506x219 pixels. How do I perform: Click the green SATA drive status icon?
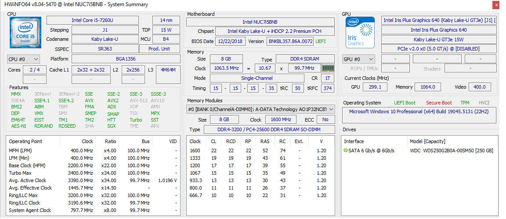click(346, 151)
